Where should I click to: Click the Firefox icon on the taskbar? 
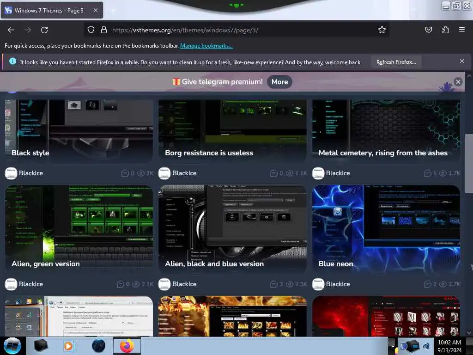[x=127, y=346]
